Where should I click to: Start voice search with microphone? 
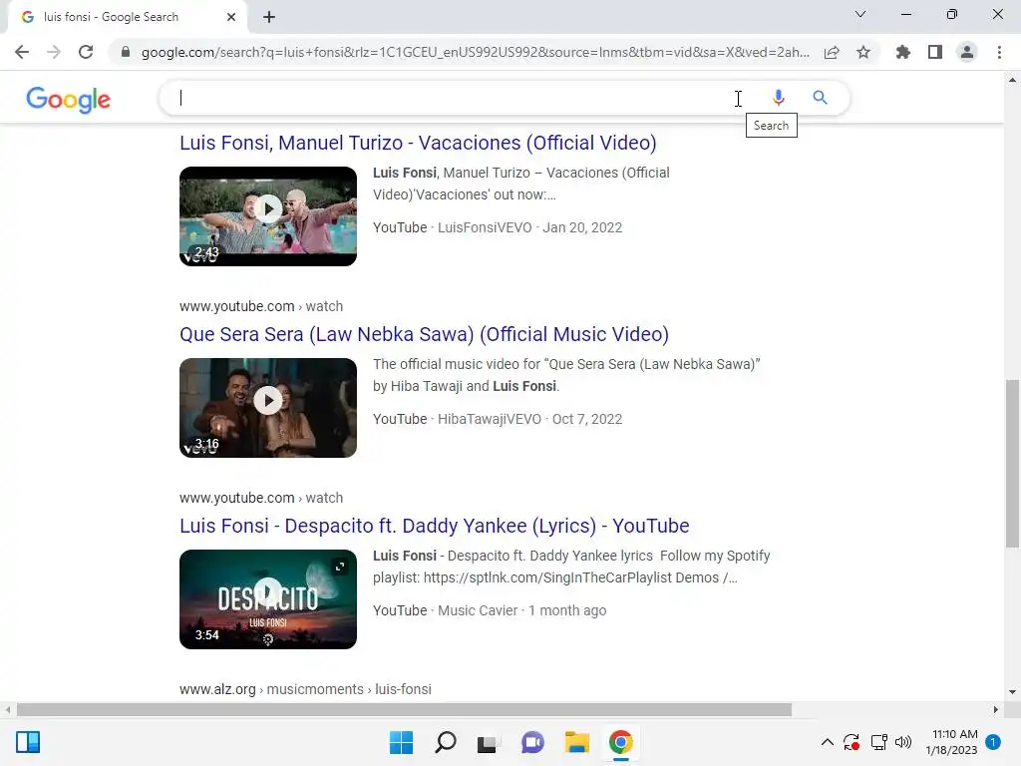tap(778, 98)
